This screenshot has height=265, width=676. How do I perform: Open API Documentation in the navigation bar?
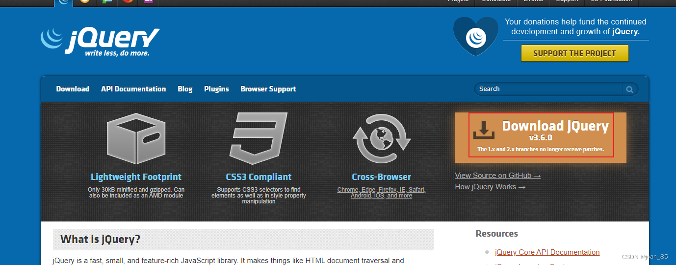click(133, 89)
